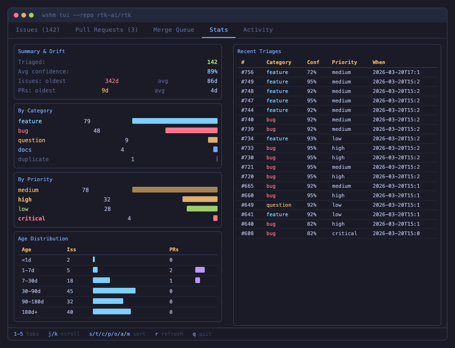Switch to the Issues (142) tab
The width and height of the screenshot is (455, 348).
pyautogui.click(x=37, y=29)
